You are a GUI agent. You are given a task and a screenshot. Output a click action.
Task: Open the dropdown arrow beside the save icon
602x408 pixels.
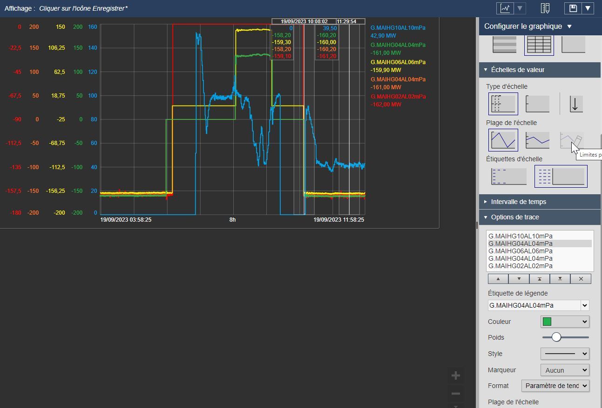point(588,8)
